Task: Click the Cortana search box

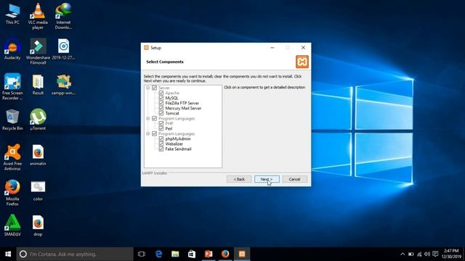Action: [75, 254]
